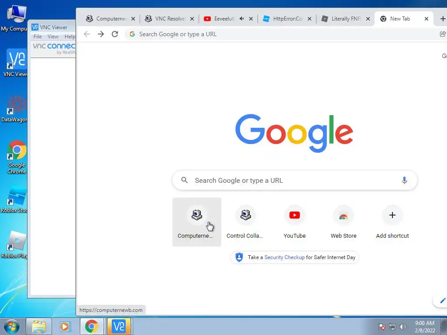Click the Google logo

[x=294, y=133]
